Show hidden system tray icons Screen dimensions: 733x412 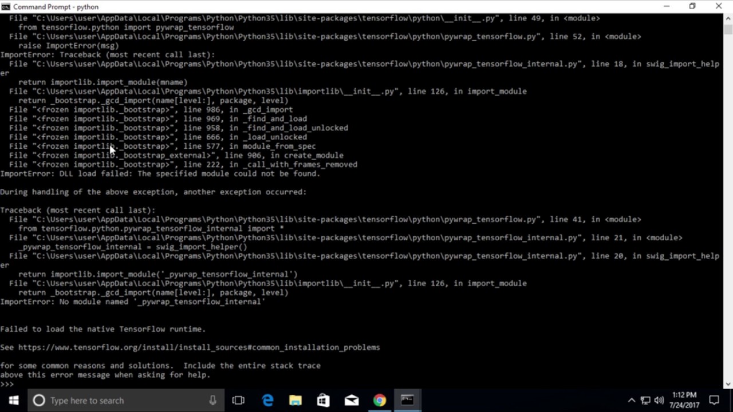click(631, 400)
